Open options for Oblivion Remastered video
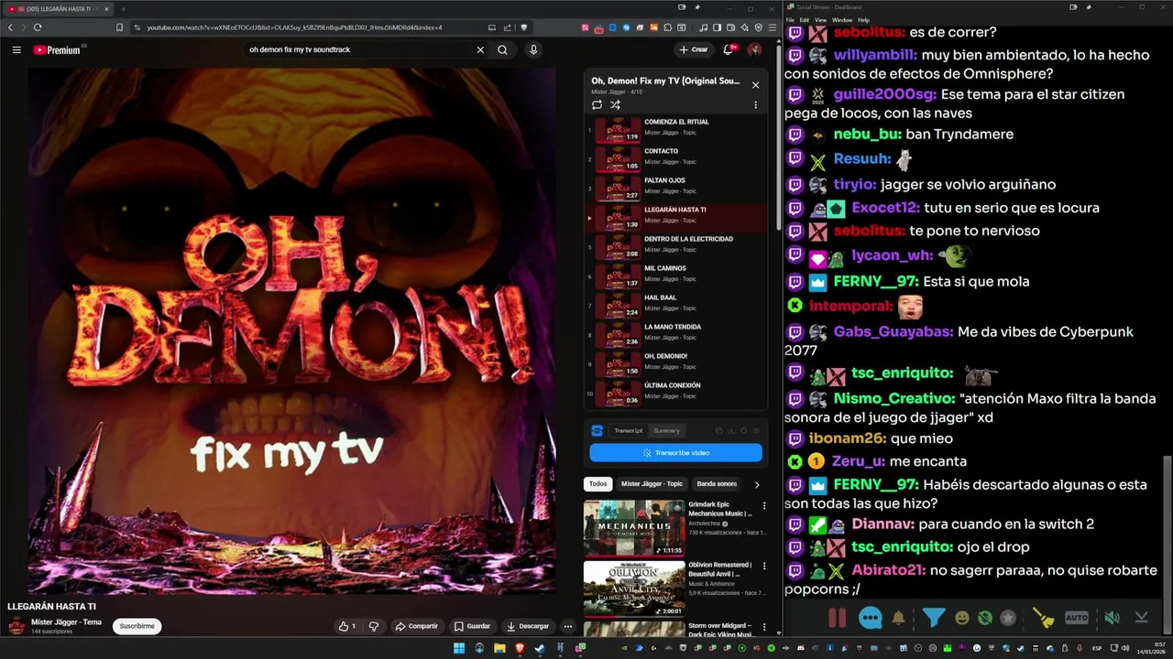Screen dimensions: 1173x659 click(764, 567)
